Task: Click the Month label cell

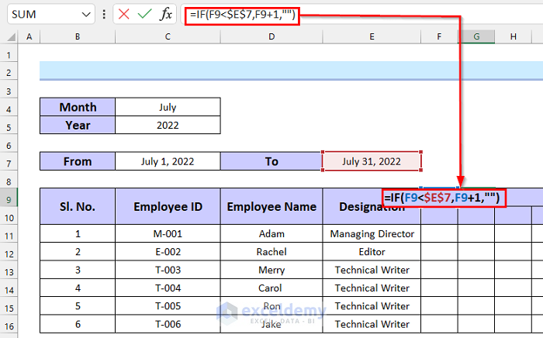Action: click(x=78, y=107)
